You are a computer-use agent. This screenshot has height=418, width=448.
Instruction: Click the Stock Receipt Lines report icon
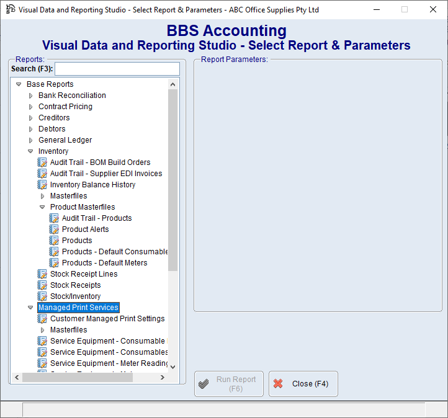pyautogui.click(x=42, y=274)
